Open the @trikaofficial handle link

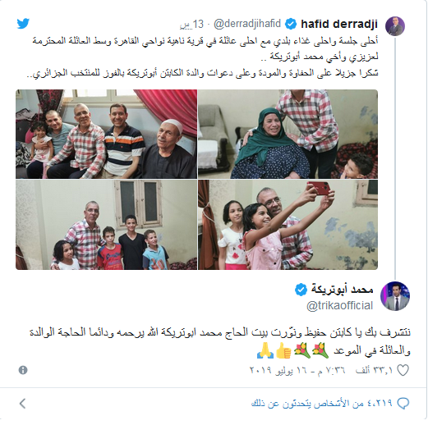pos(339,305)
